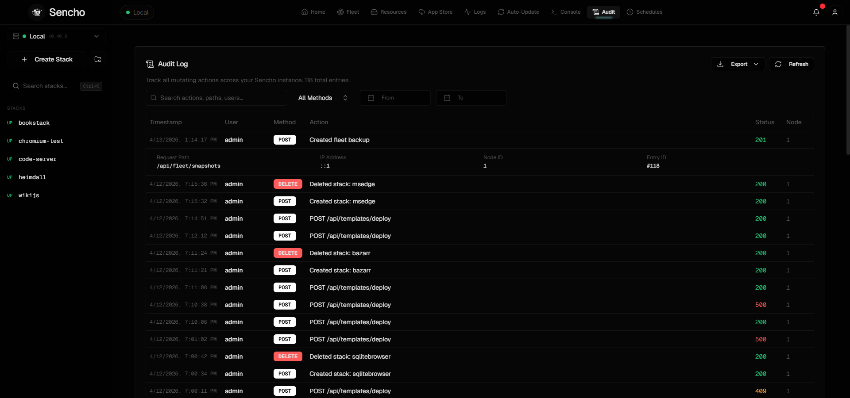This screenshot has height=398, width=850.
Task: Click the server icon next to Local node
Action: (16, 36)
